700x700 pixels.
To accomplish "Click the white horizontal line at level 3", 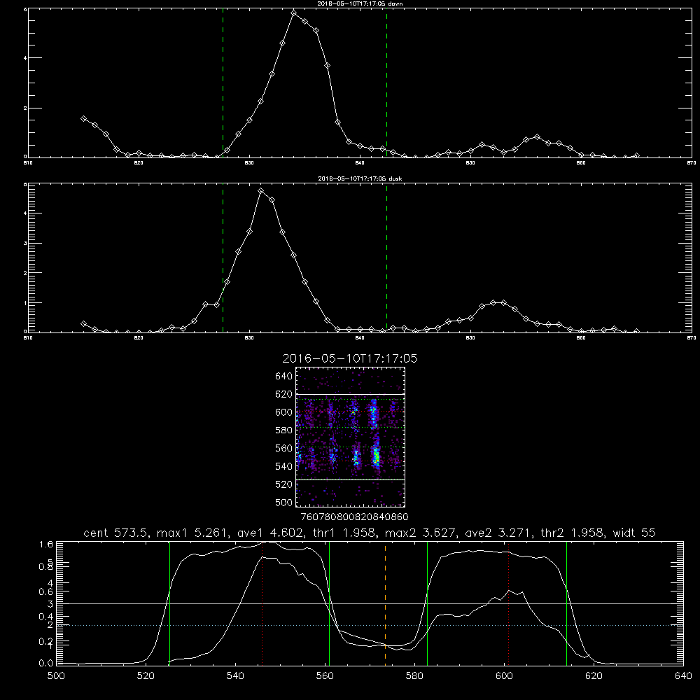I will 370,603.
